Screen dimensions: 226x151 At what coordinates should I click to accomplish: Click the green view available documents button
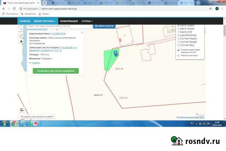[56, 71]
